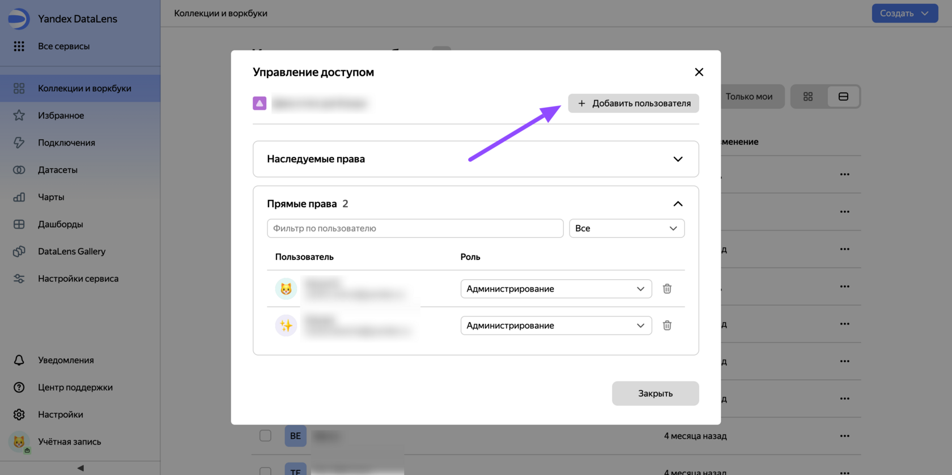Open the Все role filter dropdown

627,229
